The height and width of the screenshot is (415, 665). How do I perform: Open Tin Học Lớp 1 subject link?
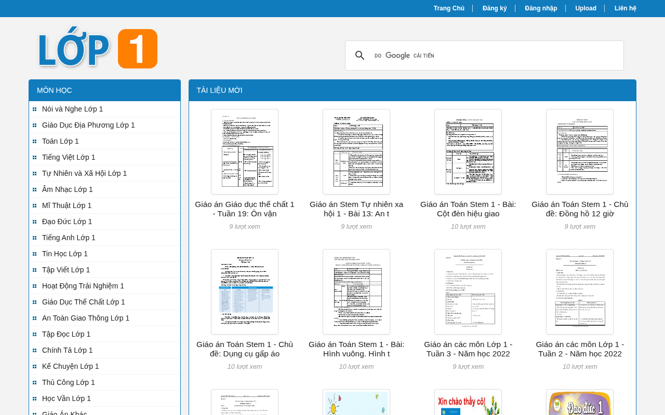(65, 254)
